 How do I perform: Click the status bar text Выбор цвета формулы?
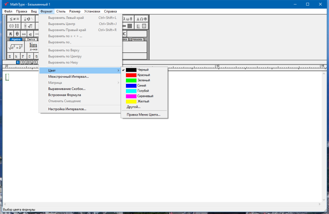[x=19, y=210]
